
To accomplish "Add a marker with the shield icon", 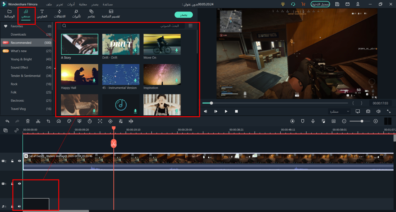I will pyautogui.click(x=303, y=121).
